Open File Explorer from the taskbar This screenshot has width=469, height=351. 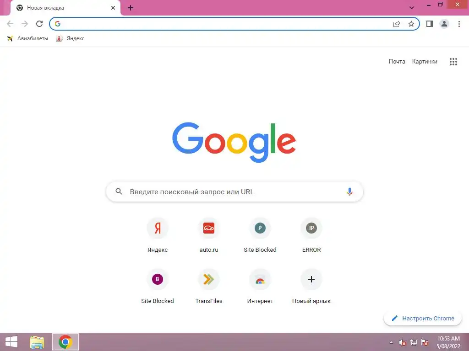click(x=37, y=342)
